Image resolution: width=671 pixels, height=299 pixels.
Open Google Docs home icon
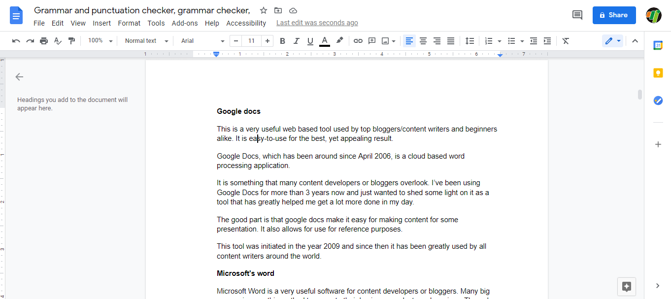tap(17, 15)
